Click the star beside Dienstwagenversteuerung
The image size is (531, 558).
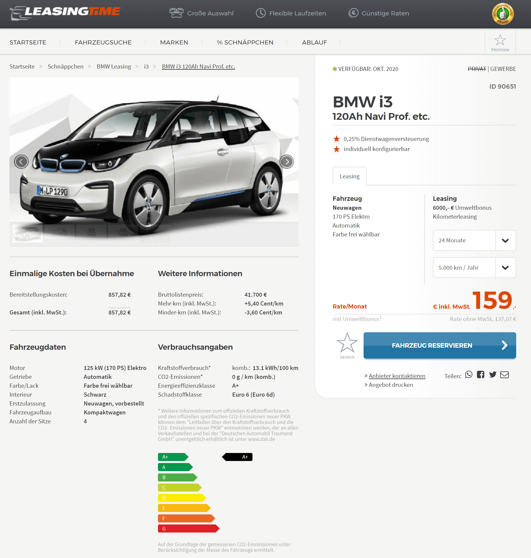pyautogui.click(x=336, y=139)
